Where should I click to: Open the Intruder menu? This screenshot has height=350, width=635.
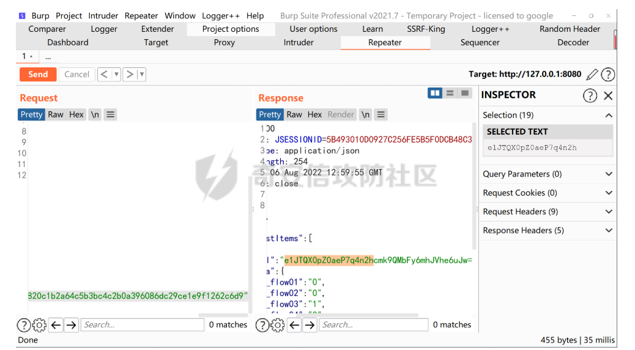pyautogui.click(x=103, y=16)
